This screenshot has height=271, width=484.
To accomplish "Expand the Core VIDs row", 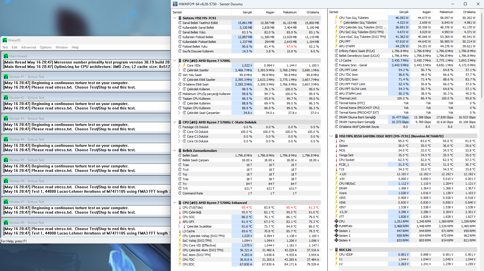I will [x=179, y=65].
